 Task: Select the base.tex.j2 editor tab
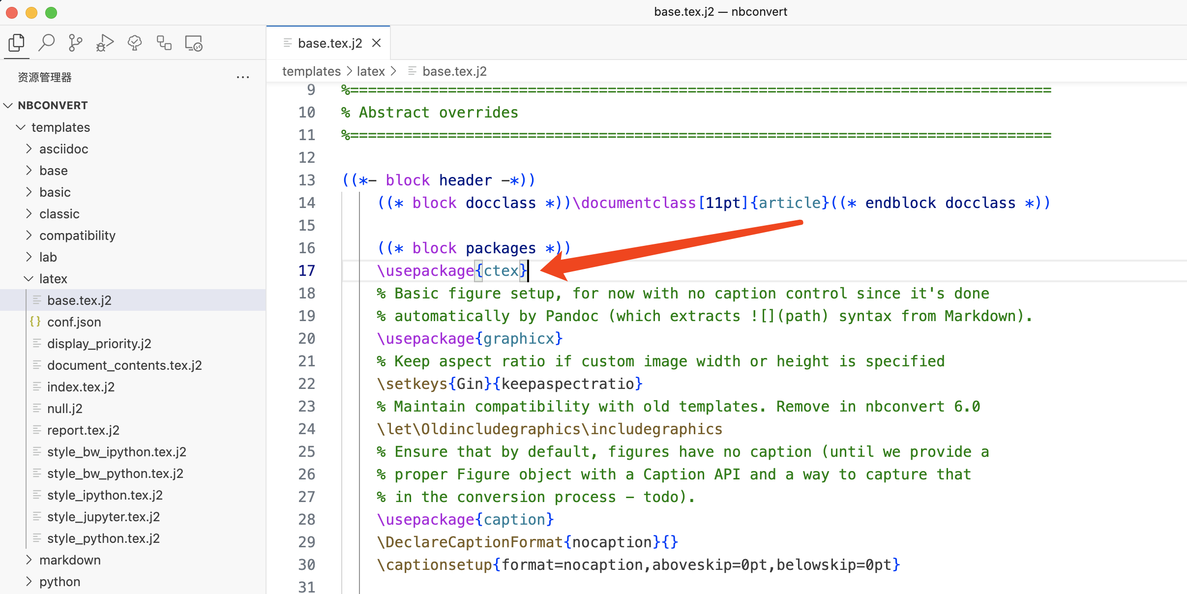tap(329, 43)
